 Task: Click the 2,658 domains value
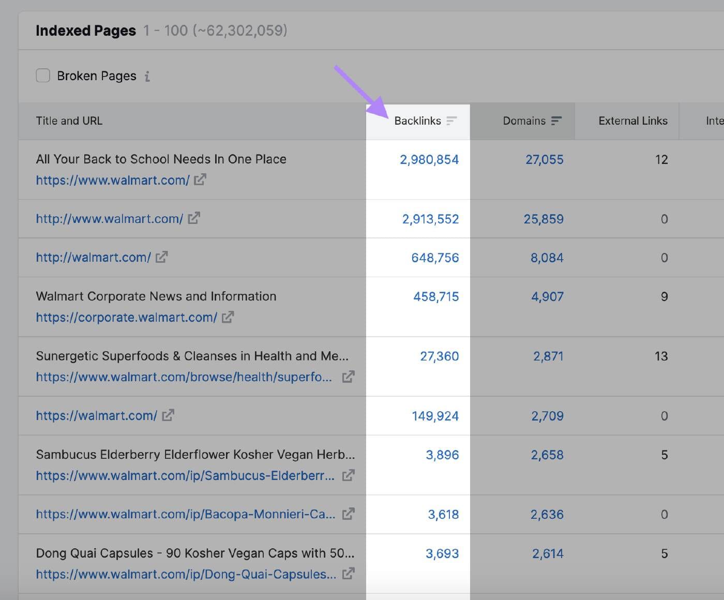click(x=547, y=455)
